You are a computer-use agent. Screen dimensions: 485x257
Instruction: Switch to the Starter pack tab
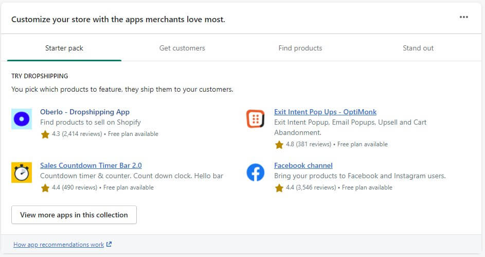pos(64,48)
